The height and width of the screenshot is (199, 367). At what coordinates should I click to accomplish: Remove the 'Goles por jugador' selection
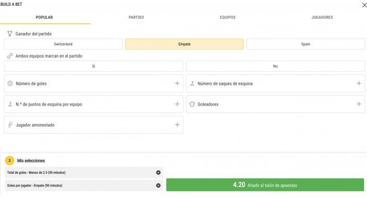(x=158, y=185)
